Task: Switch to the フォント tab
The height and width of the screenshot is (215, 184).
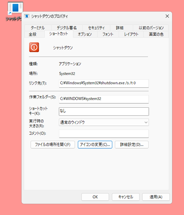Action: pyautogui.click(x=108, y=34)
